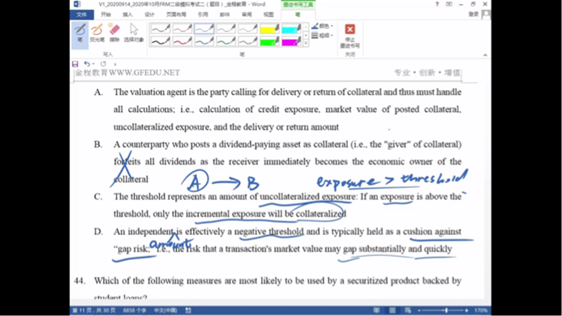This screenshot has width=562, height=316.
Task: Select the Pen (笔) writing tool
Action: point(80,35)
